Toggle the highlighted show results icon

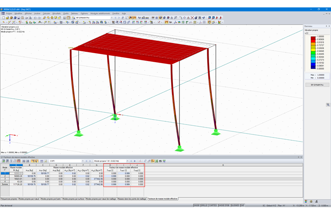130,18
